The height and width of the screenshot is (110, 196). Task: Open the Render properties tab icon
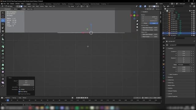(164, 46)
